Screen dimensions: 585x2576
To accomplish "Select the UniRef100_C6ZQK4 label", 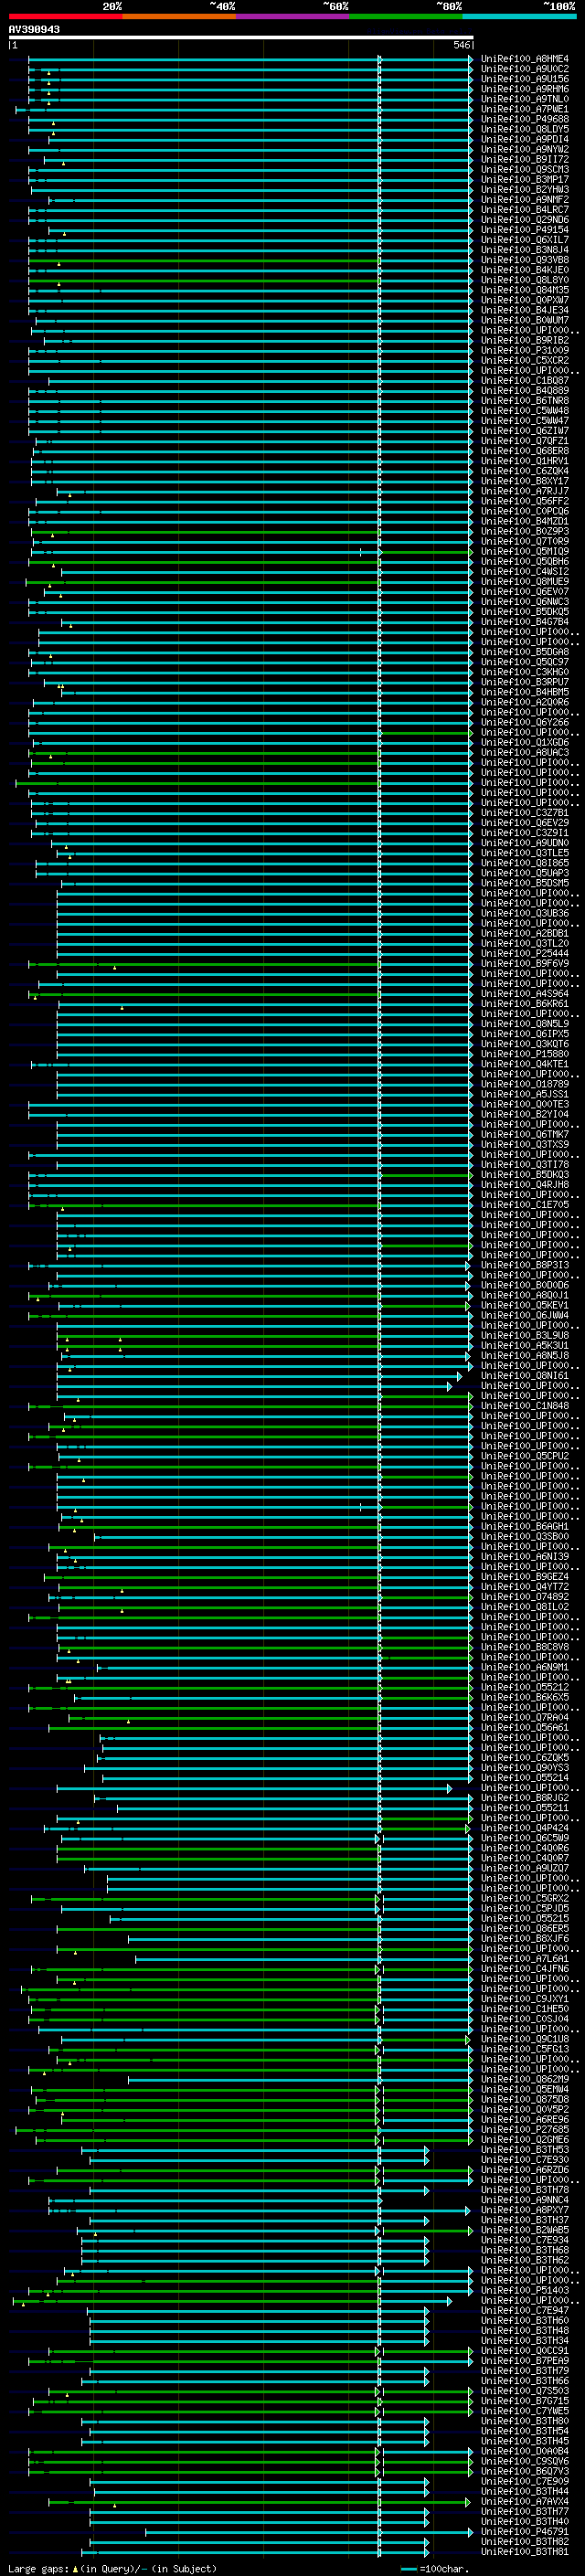I will click(524, 471).
